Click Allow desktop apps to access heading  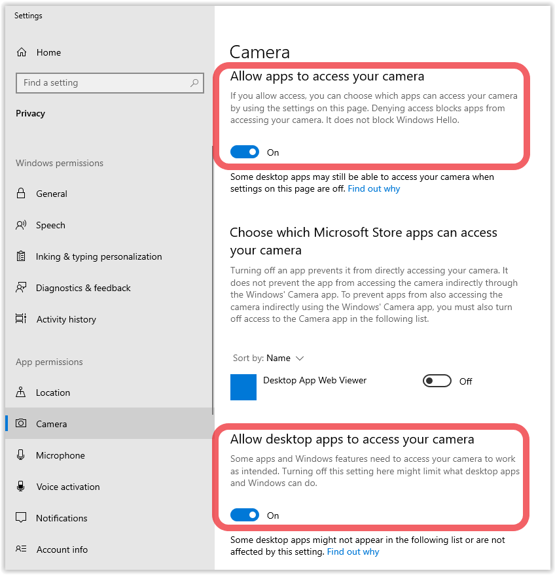(352, 440)
